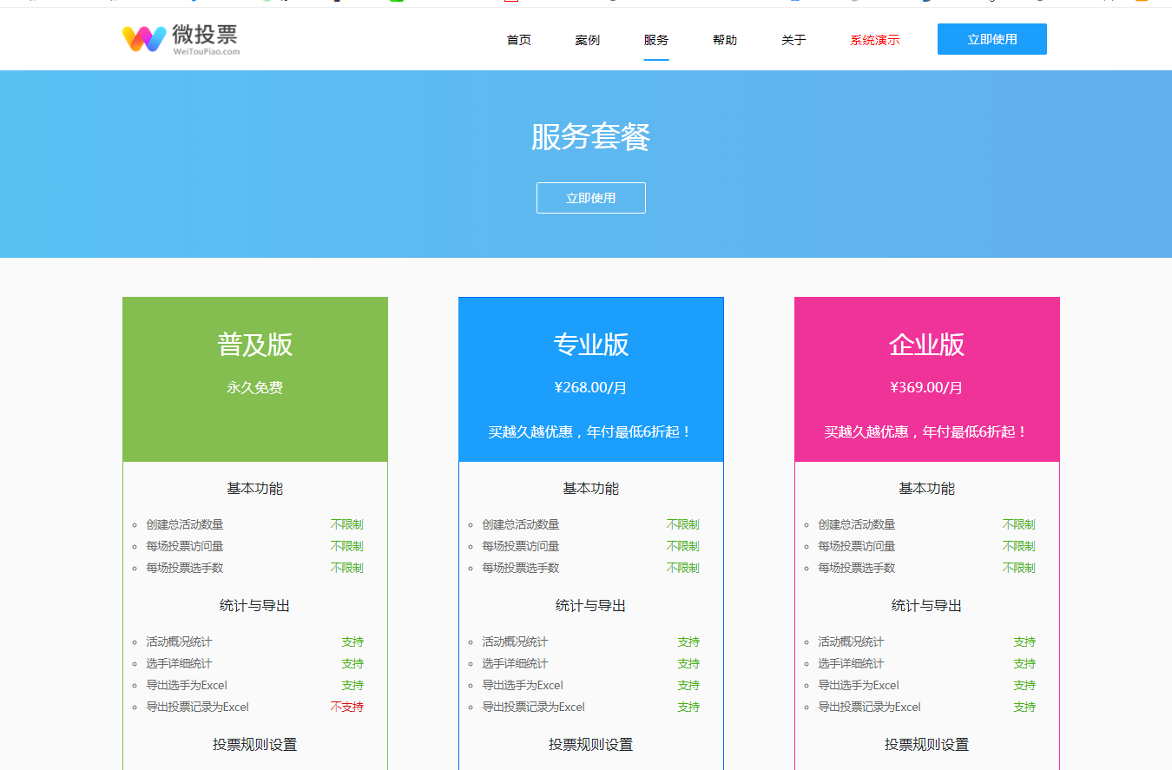Select the green 普及版 plan header

click(254, 345)
